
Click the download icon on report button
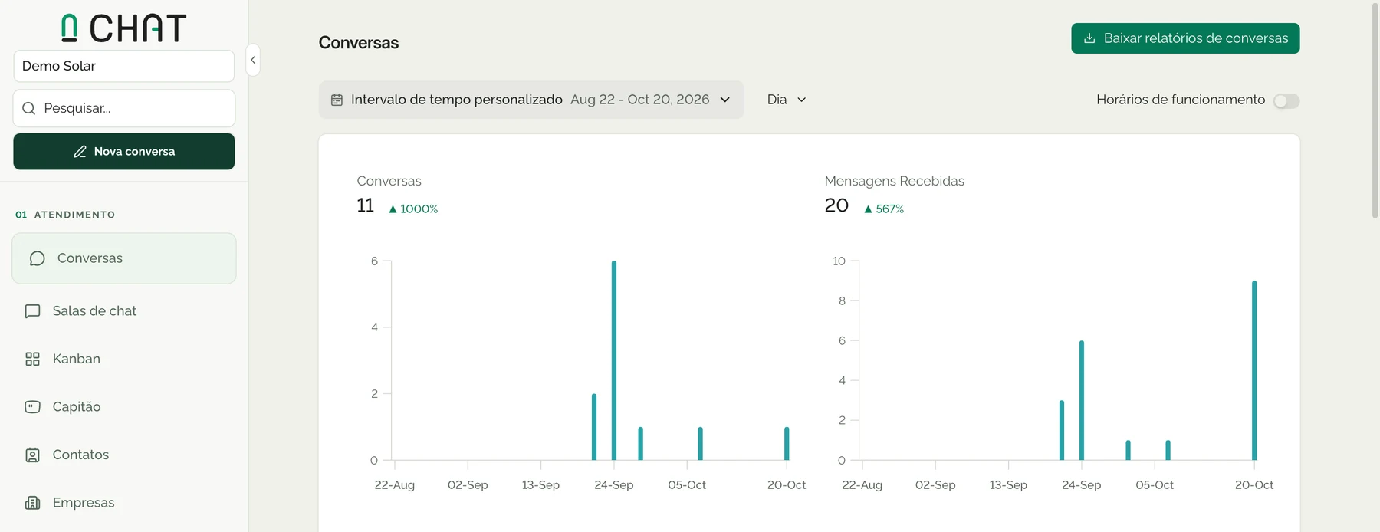coord(1089,38)
